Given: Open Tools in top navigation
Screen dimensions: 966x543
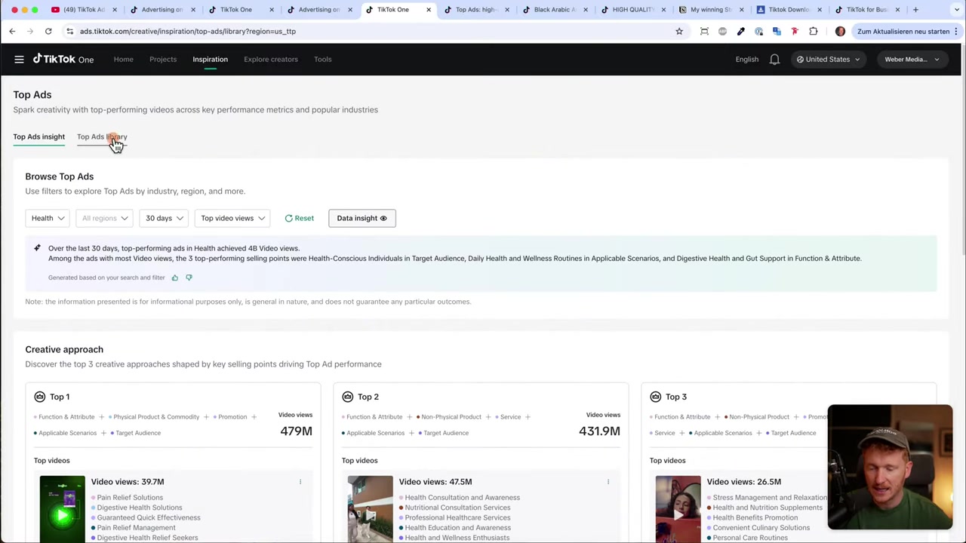Looking at the screenshot, I should pos(322,59).
